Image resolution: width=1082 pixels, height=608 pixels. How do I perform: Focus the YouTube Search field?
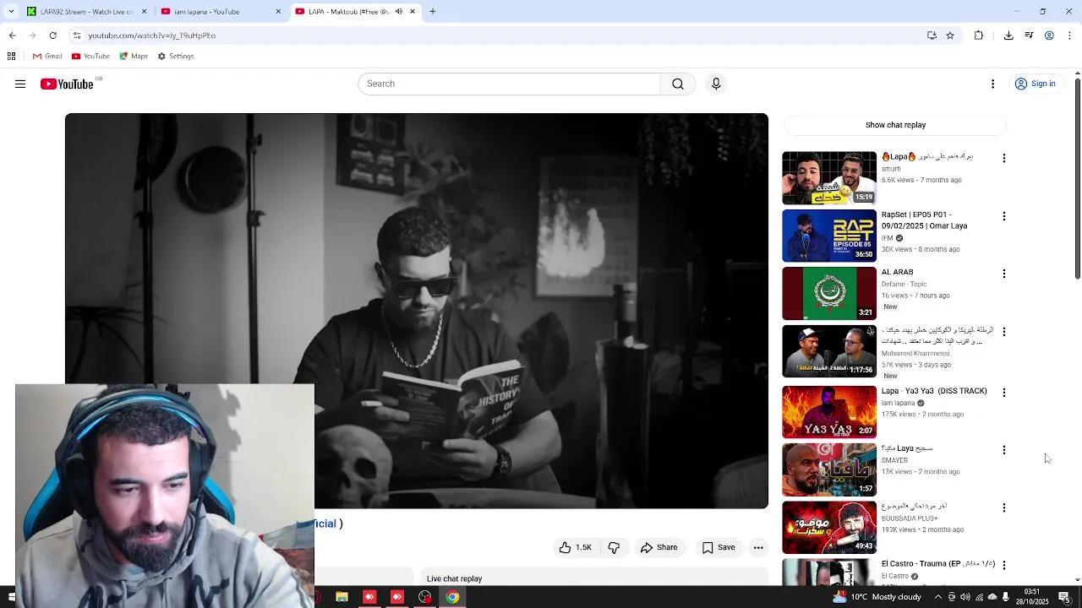[509, 84]
